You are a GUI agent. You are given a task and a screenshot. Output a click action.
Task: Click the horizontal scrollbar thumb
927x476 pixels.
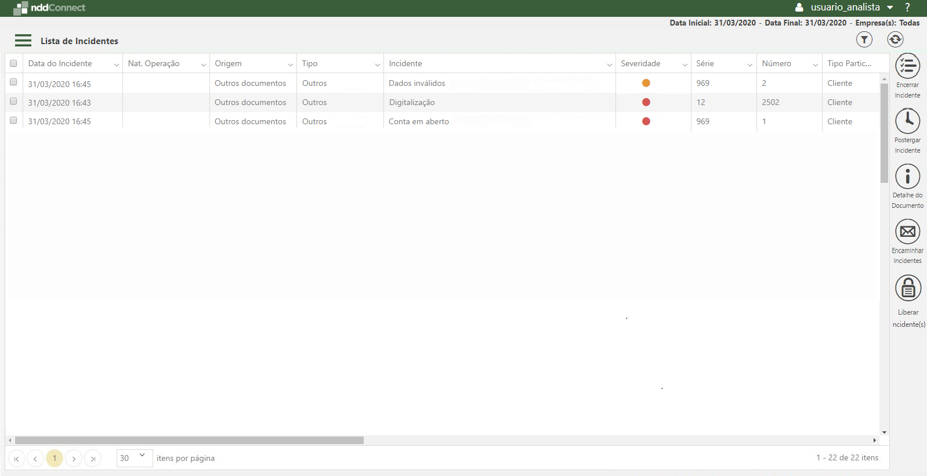[x=189, y=441]
